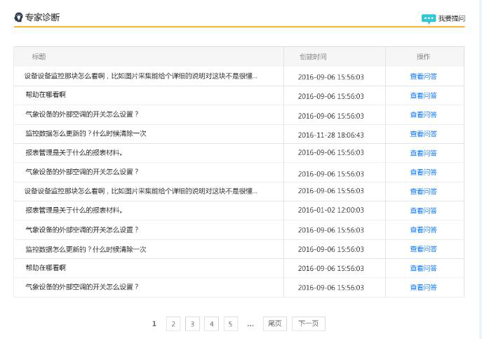Click the pagination ellipsis
Image resolution: width=482 pixels, height=339 pixels.
click(250, 324)
